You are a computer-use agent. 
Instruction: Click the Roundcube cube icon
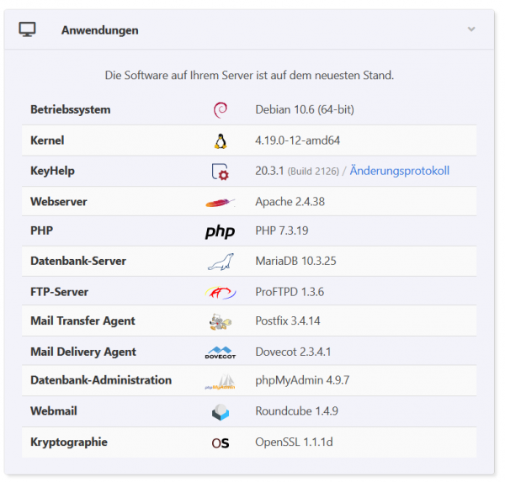[x=221, y=412]
